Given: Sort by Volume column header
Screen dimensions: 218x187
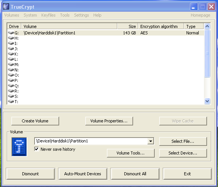Looking at the screenshot, I should [69, 26].
